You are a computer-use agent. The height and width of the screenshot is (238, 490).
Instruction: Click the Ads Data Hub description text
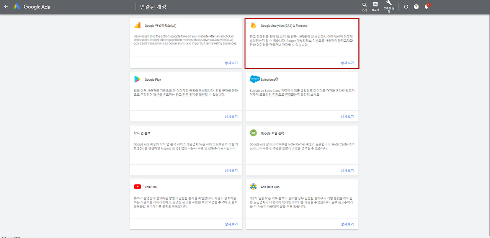[x=302, y=202]
